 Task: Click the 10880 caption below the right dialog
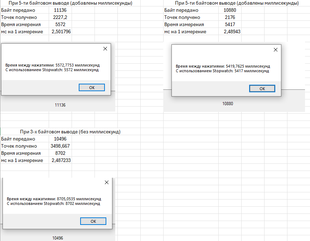[x=228, y=103]
